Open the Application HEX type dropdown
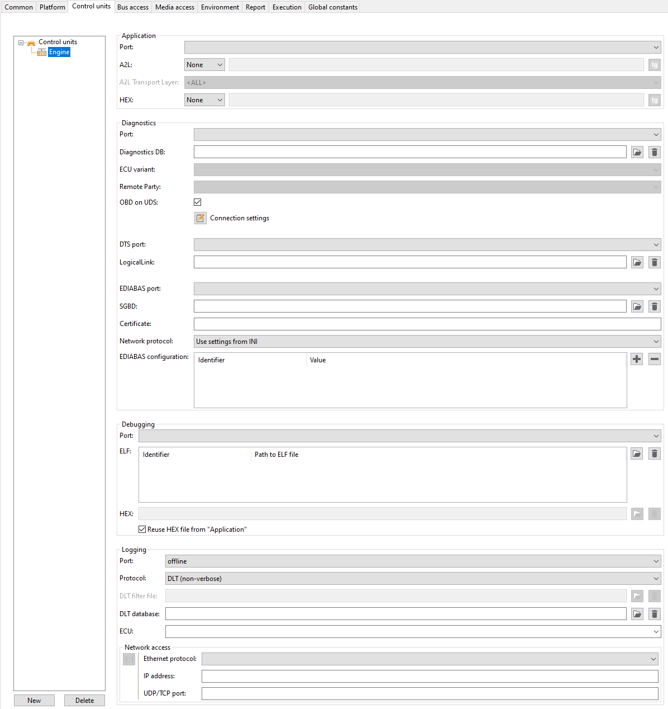Screen dimensions: 668x709 [x=204, y=100]
